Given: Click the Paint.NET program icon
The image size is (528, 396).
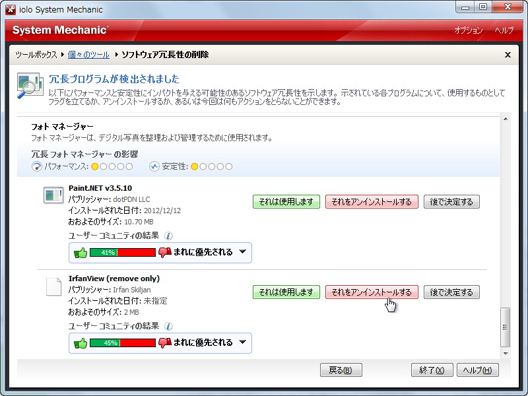Looking at the screenshot, I should 53,195.
